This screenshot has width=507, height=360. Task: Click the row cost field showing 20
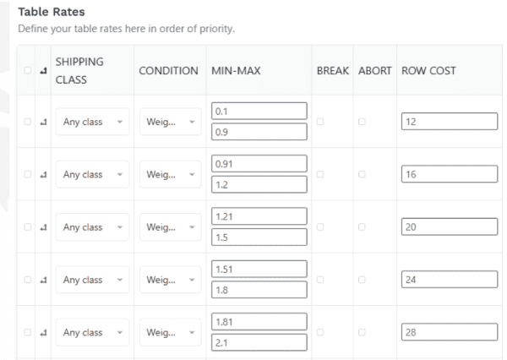[x=450, y=226]
